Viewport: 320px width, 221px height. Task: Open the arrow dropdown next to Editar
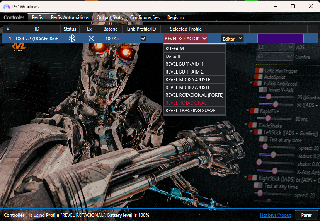(240, 38)
